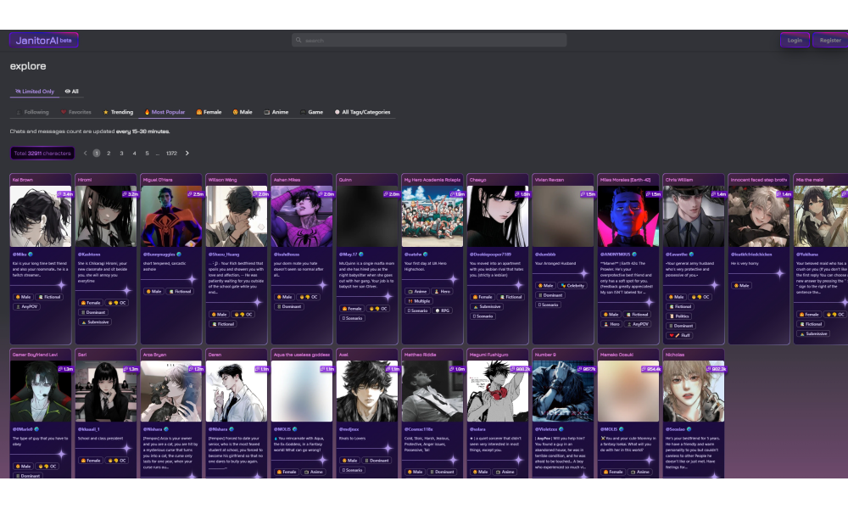
Task: Open the Miles Morales character image
Action: (628, 216)
